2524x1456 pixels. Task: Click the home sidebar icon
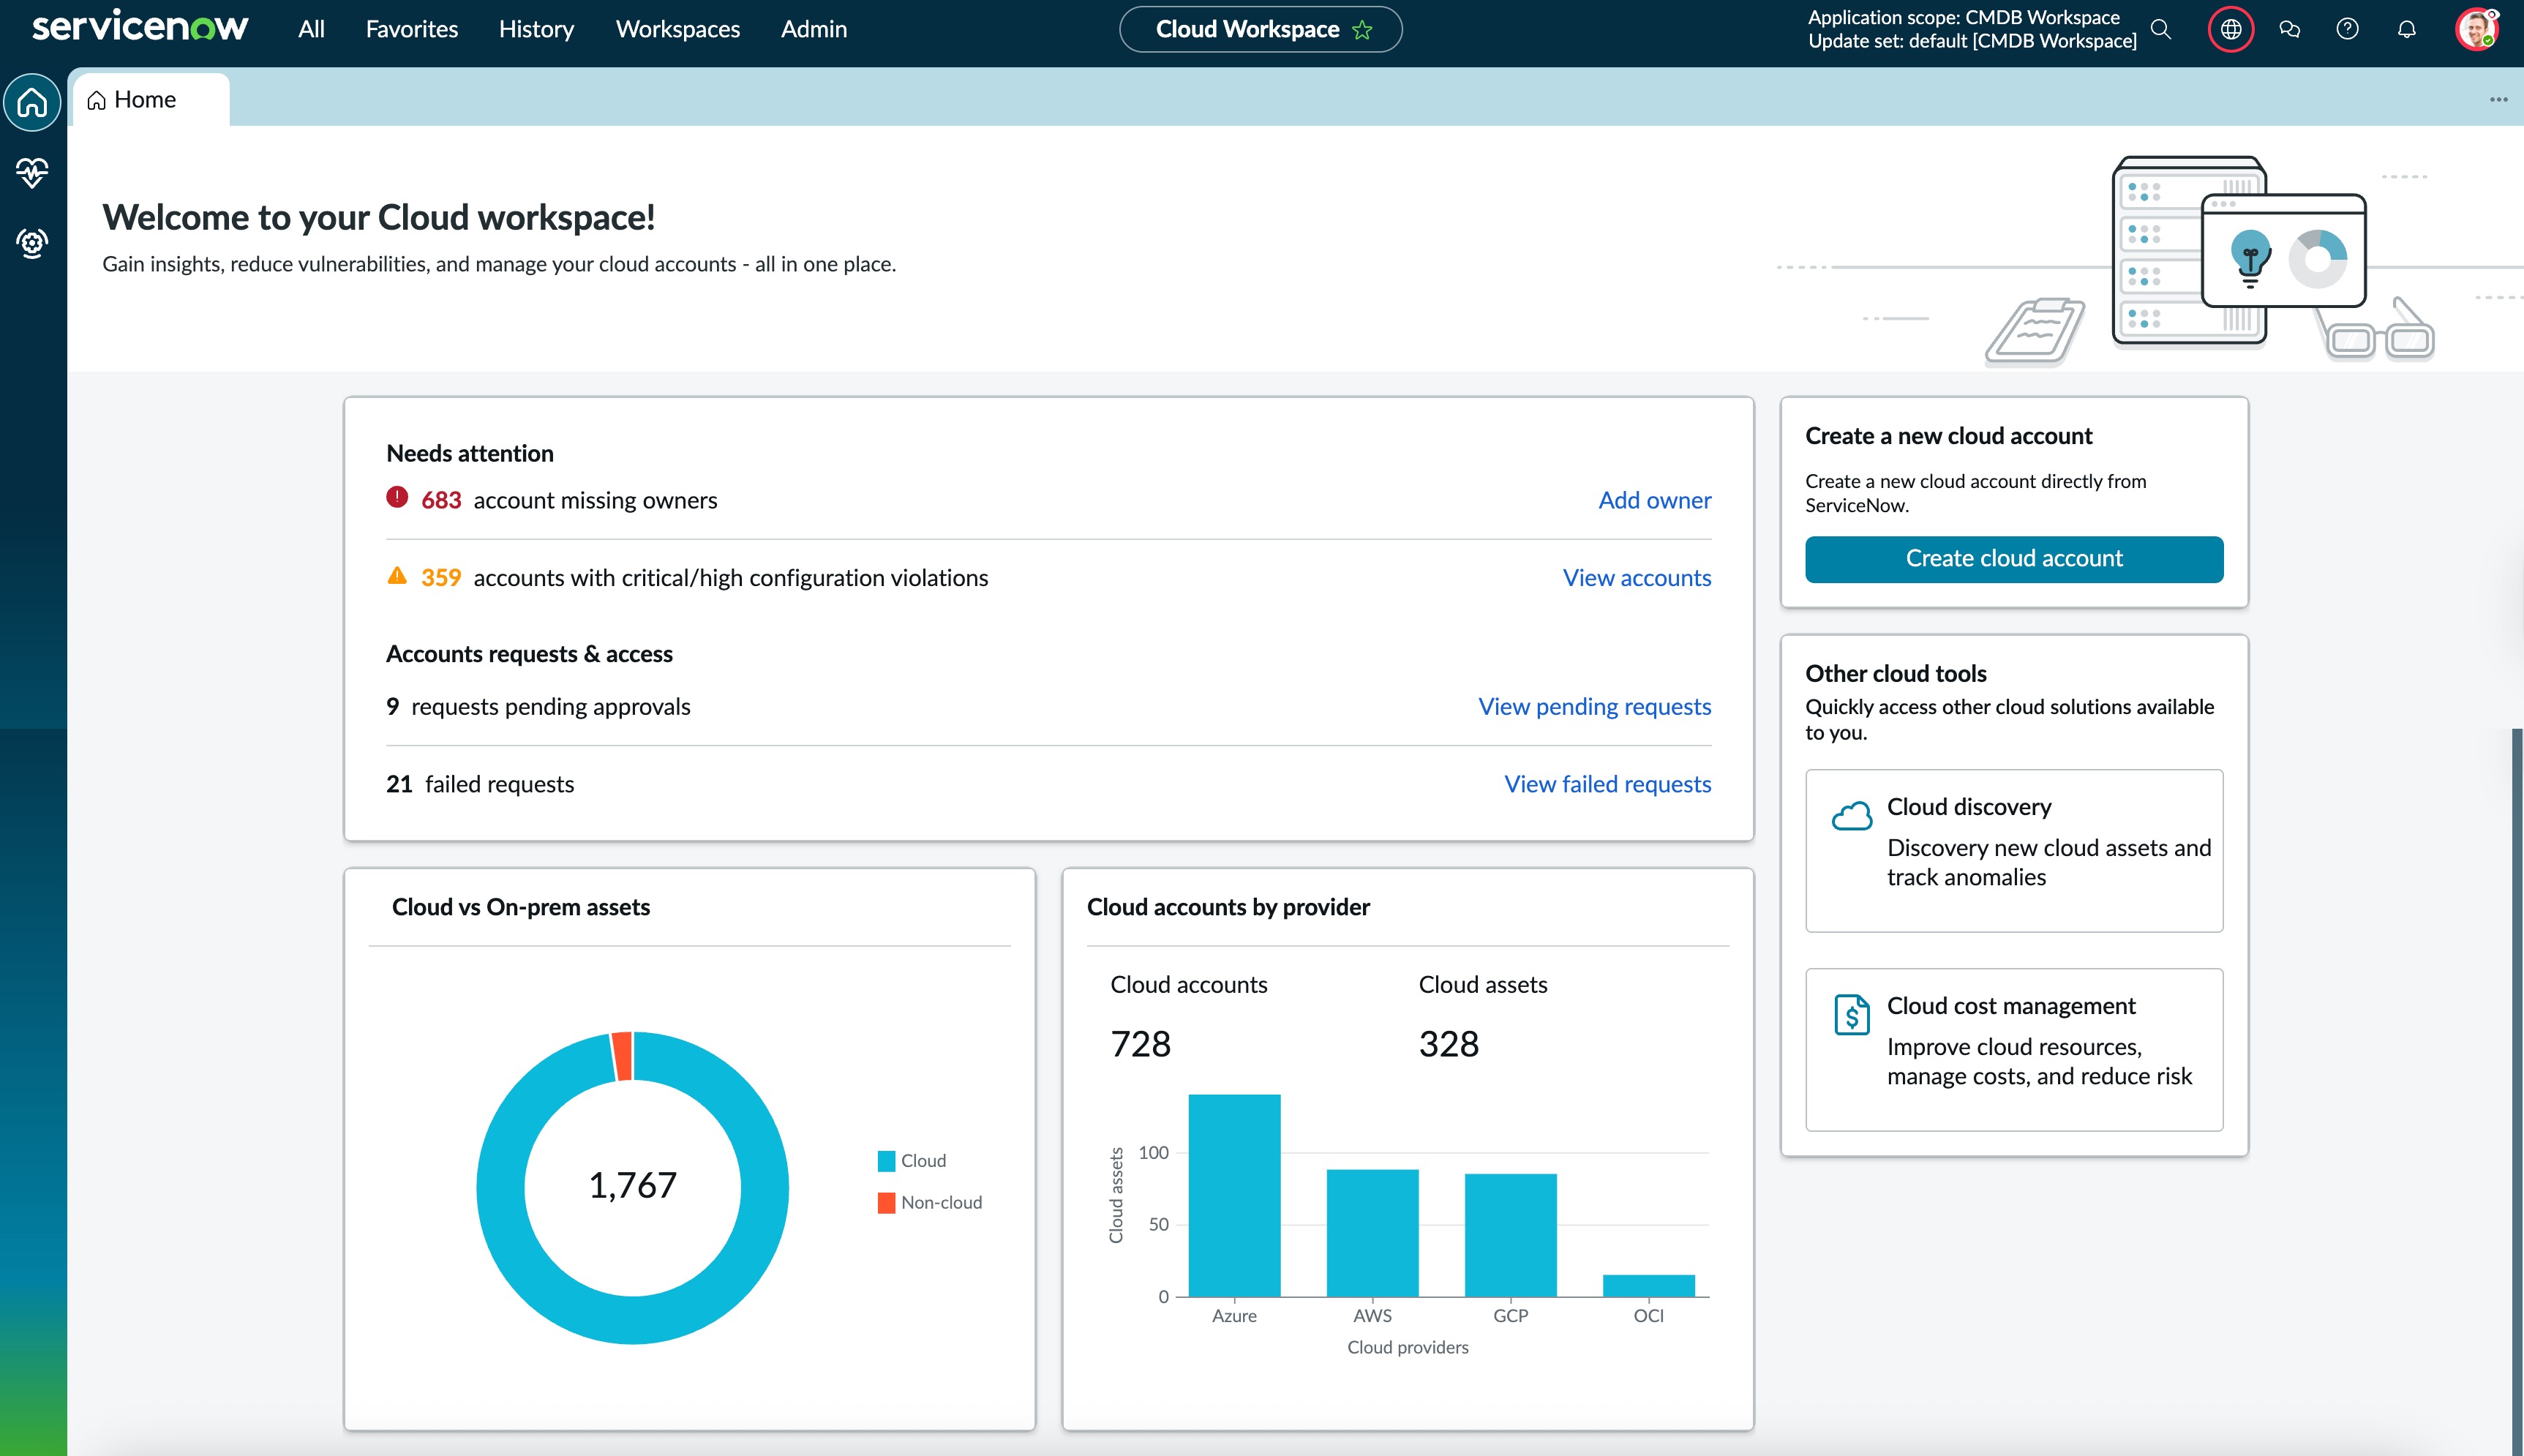click(x=32, y=102)
